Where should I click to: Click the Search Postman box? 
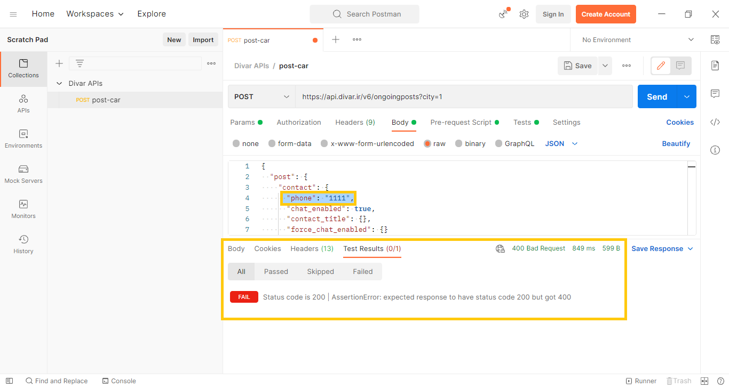[364, 14]
